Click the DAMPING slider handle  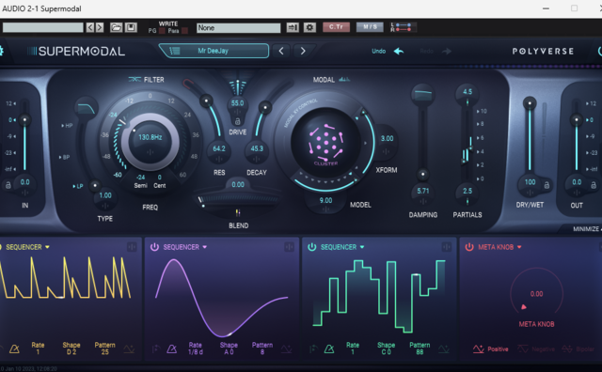point(422,174)
